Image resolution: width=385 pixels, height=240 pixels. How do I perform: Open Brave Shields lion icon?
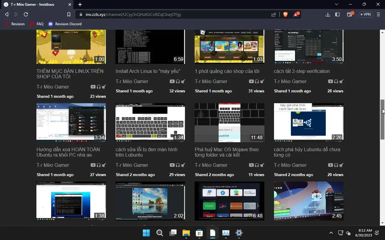coord(285,14)
